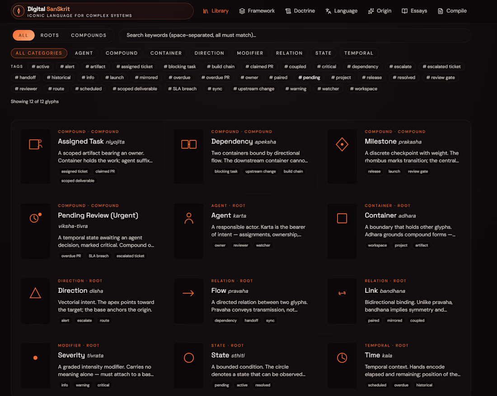Image resolution: width=497 pixels, height=396 pixels.
Task: Go to the Framework page
Action: pyautogui.click(x=257, y=11)
